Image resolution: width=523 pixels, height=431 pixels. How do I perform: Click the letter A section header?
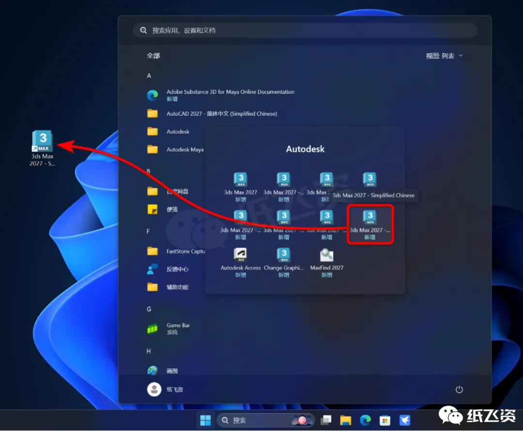(x=149, y=76)
